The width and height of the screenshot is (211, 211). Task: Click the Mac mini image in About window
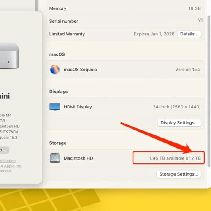click(9, 56)
